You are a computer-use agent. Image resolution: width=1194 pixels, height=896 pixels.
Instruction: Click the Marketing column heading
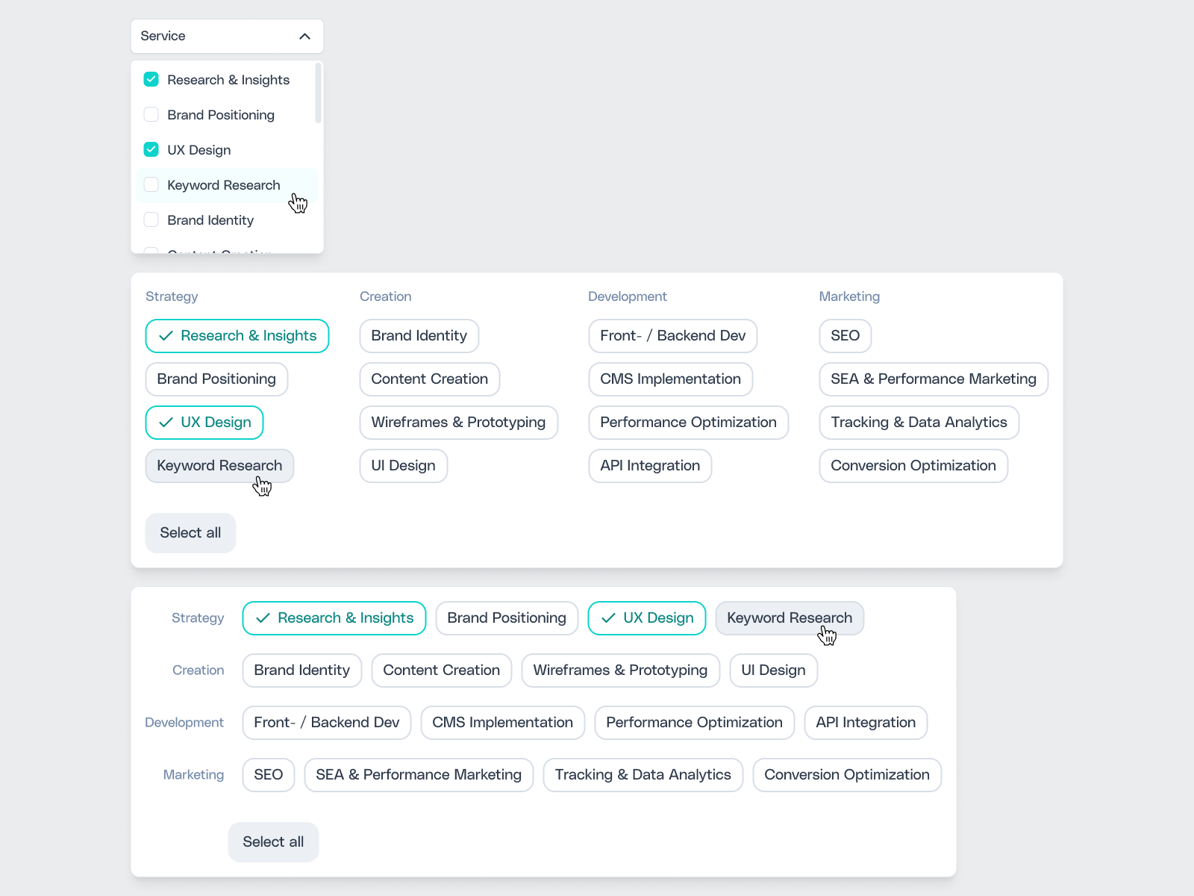click(849, 296)
